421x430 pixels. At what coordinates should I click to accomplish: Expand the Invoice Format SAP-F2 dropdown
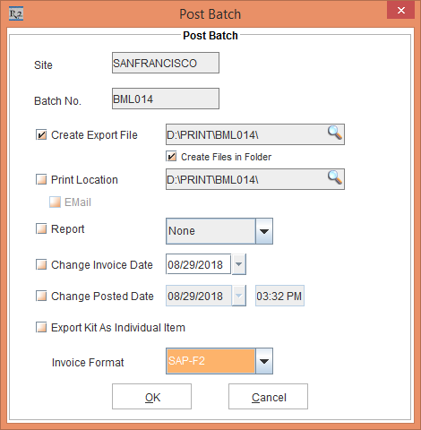pyautogui.click(x=219, y=361)
